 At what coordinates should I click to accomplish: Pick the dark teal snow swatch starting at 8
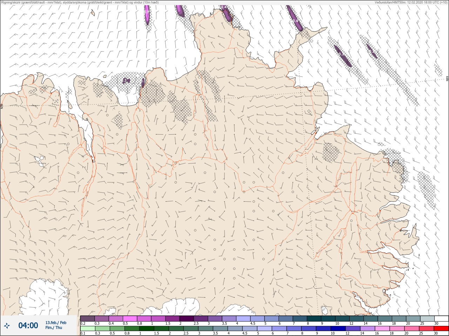click(314, 318)
